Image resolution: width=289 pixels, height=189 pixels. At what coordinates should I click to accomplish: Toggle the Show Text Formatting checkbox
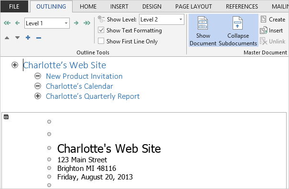101,30
